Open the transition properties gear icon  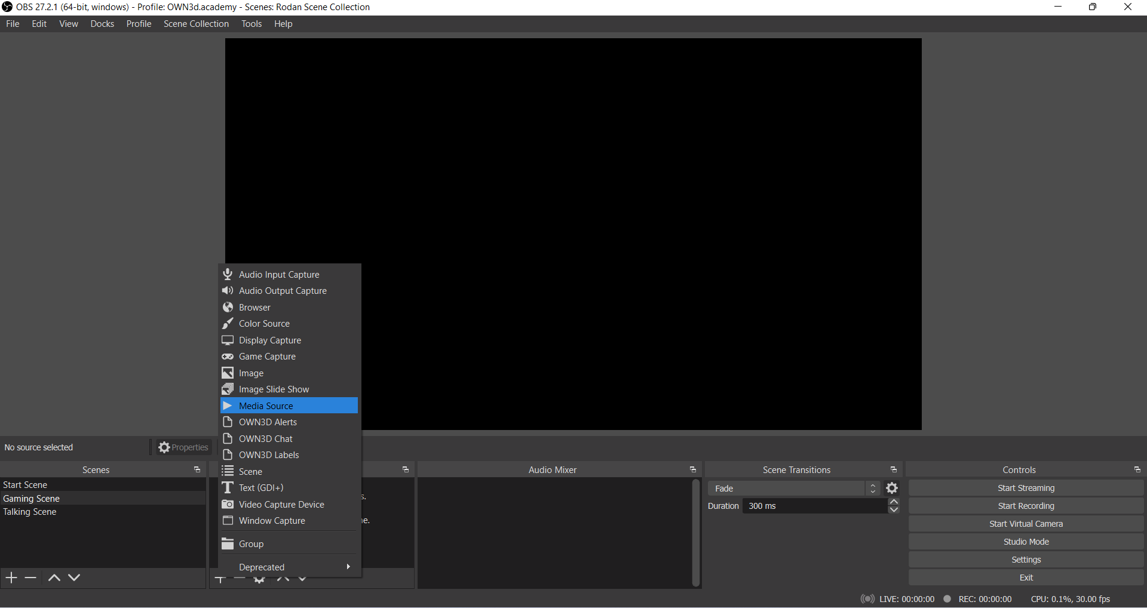(x=892, y=488)
